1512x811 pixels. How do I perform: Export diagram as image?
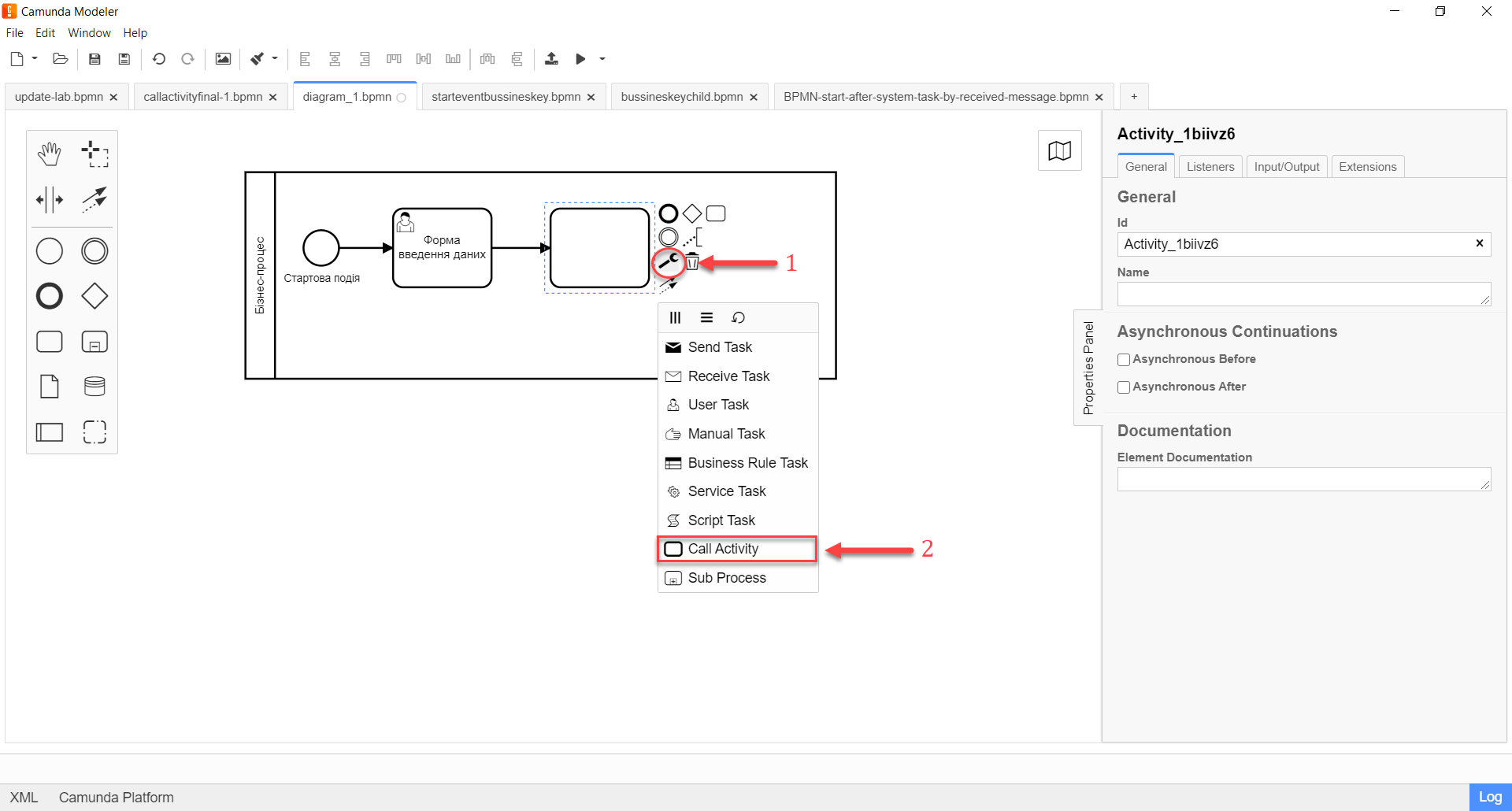coord(223,58)
